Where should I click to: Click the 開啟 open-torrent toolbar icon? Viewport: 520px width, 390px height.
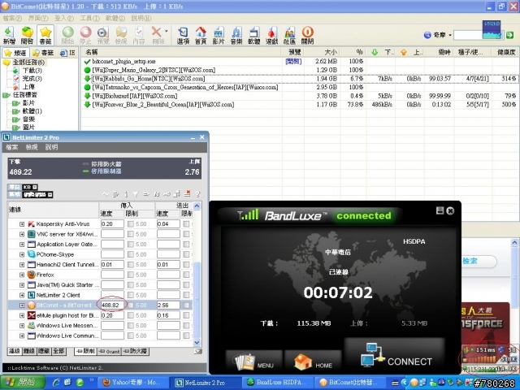point(27,35)
